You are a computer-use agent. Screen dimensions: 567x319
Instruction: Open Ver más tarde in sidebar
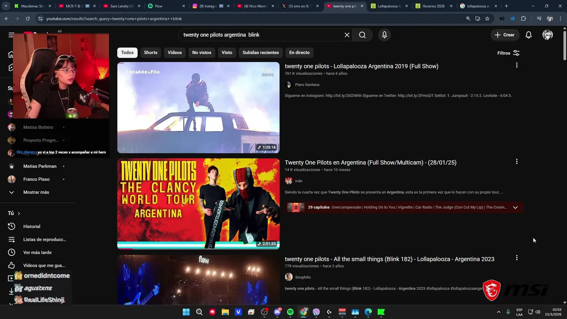pyautogui.click(x=38, y=253)
